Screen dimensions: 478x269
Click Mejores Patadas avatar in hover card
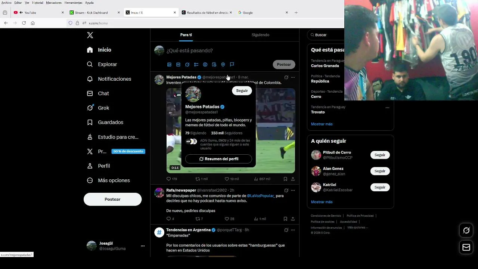tap(193, 94)
